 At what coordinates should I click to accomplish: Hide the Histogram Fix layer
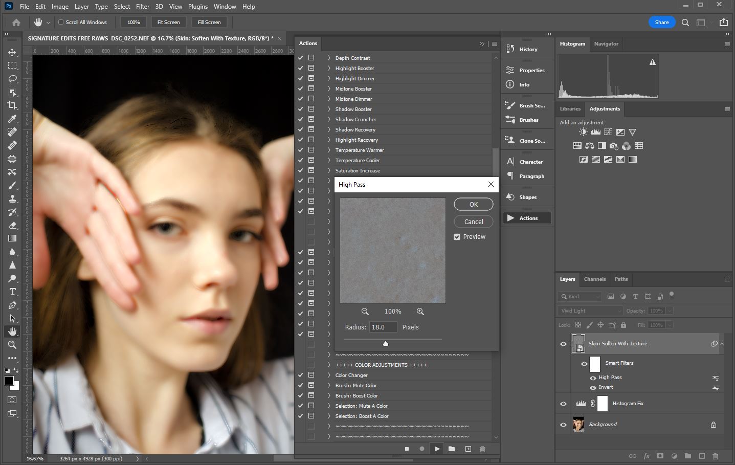pos(563,404)
